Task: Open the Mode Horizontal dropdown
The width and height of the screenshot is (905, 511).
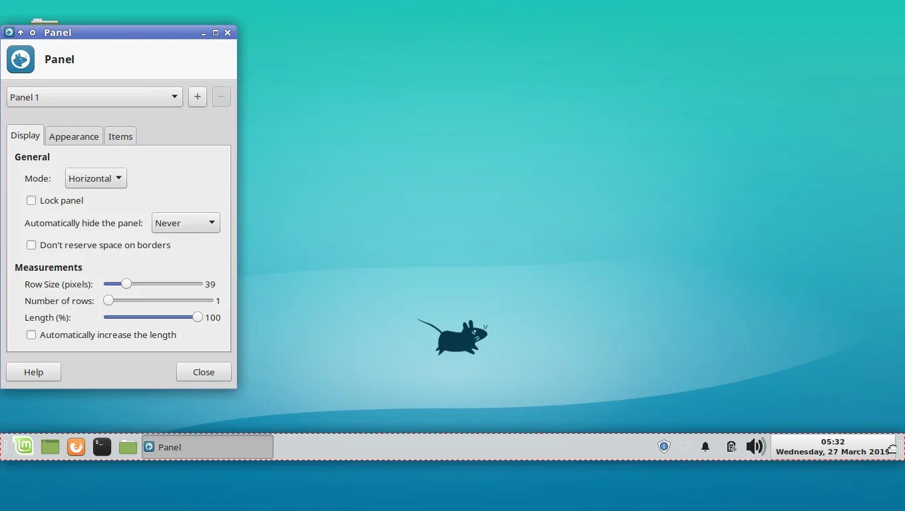Action: coord(96,178)
